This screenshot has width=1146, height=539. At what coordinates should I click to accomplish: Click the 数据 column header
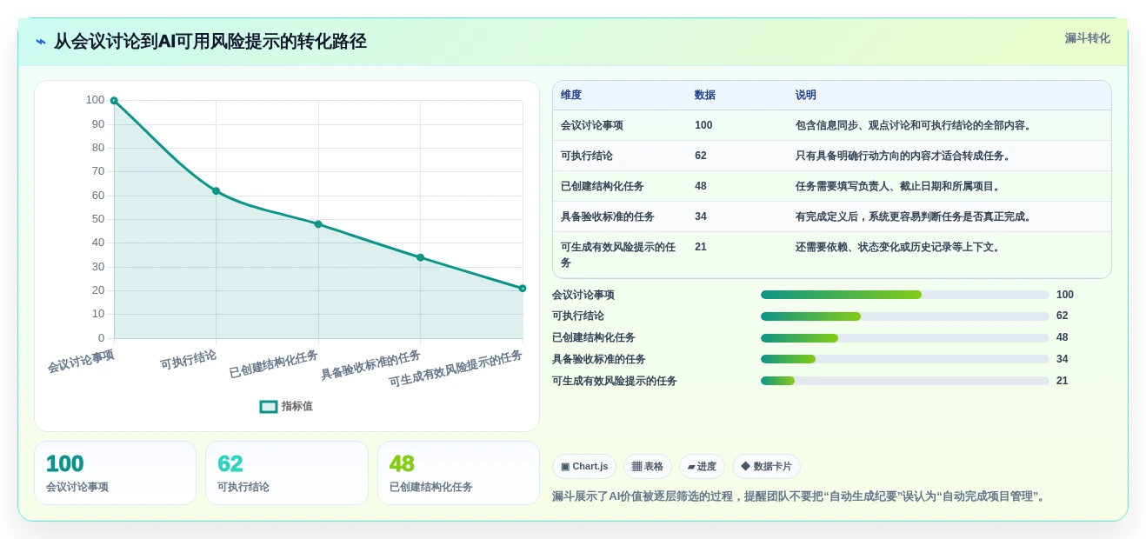pyautogui.click(x=705, y=96)
